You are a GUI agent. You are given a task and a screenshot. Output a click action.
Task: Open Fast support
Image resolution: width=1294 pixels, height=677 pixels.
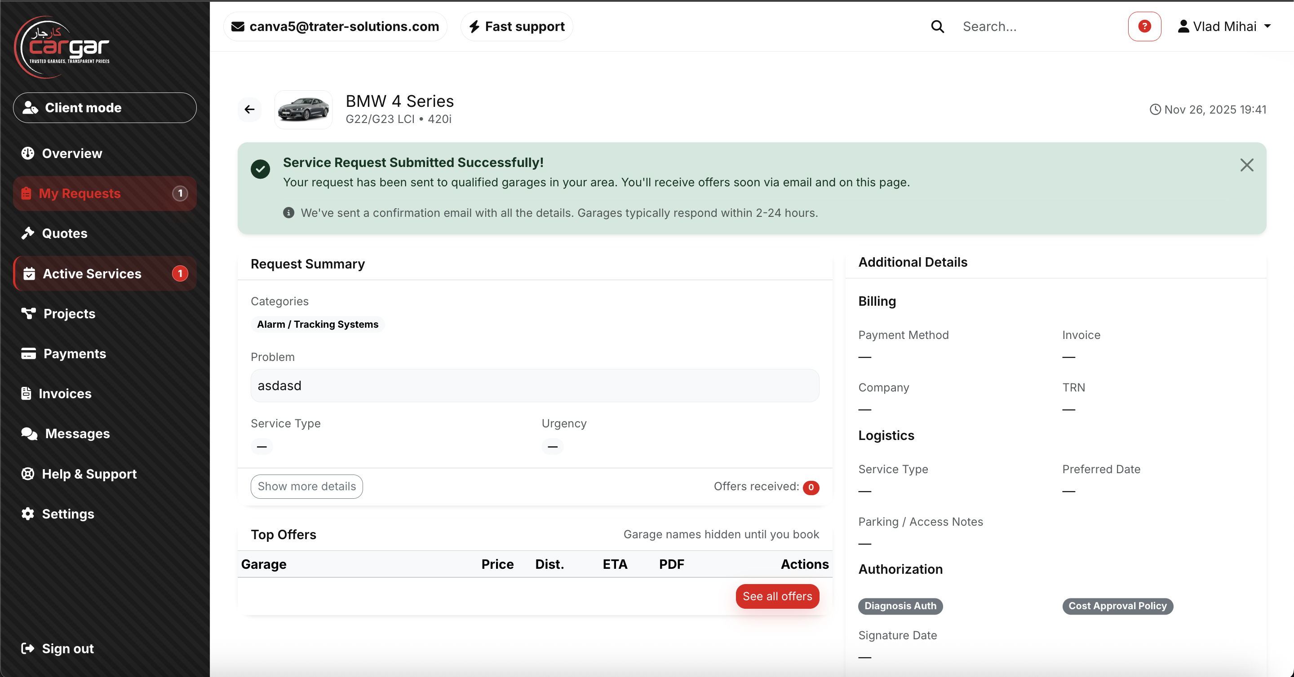click(x=516, y=26)
